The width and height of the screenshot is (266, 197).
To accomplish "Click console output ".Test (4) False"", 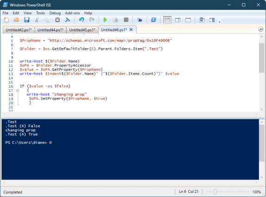I will coord(23,126).
